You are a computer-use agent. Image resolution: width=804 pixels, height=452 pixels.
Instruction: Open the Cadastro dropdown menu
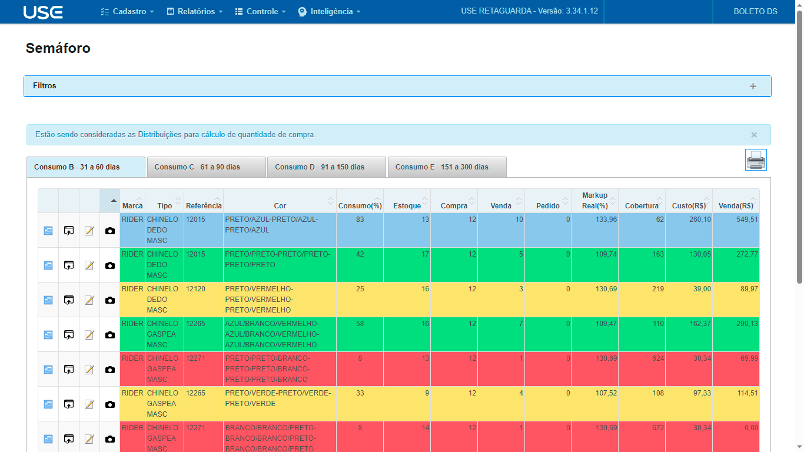click(127, 12)
